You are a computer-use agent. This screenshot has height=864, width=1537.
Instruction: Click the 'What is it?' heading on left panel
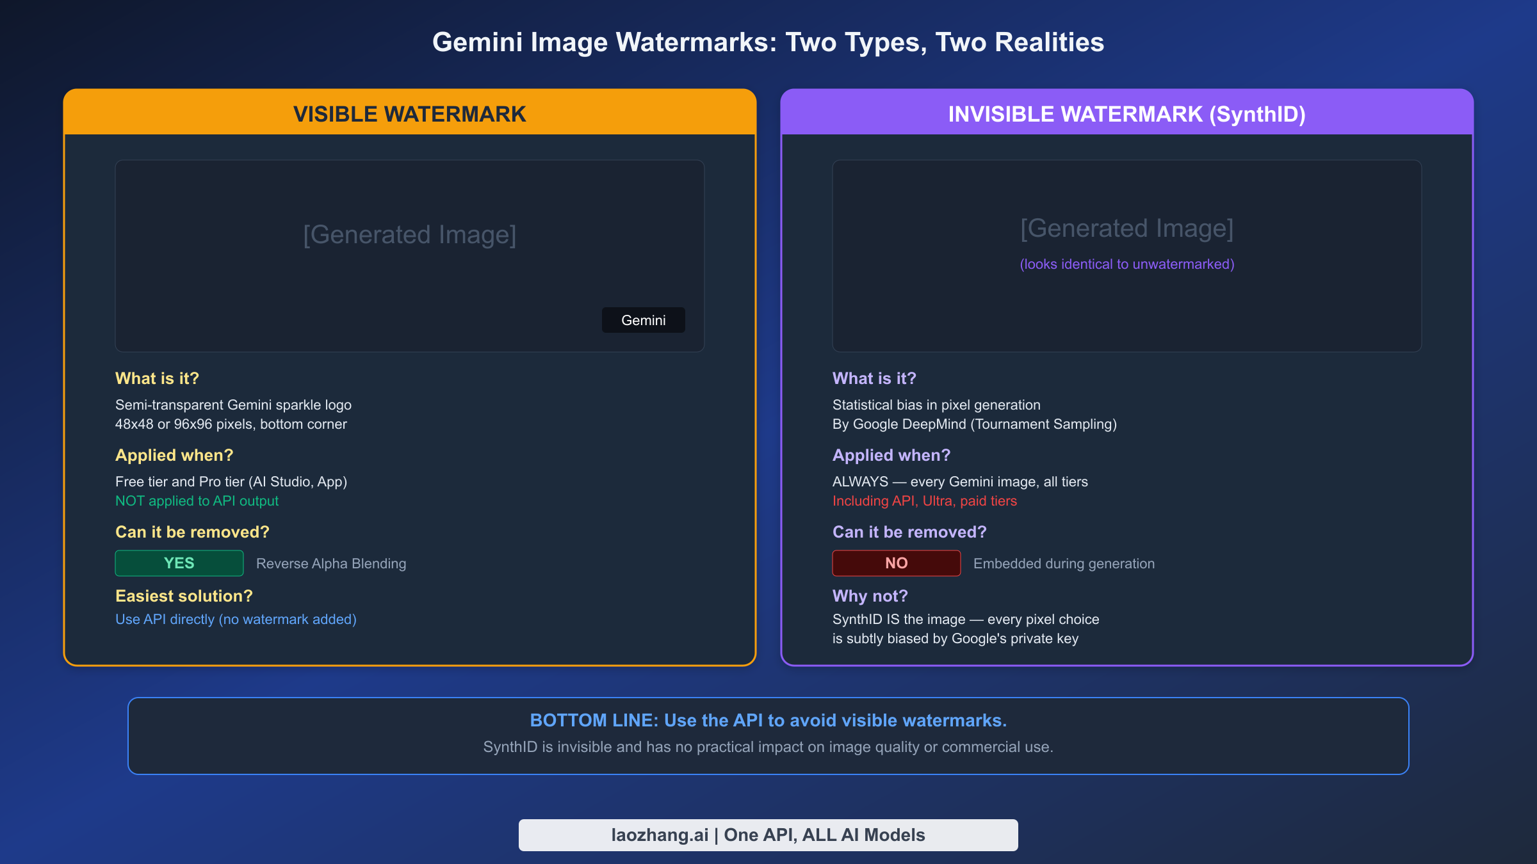pos(156,378)
